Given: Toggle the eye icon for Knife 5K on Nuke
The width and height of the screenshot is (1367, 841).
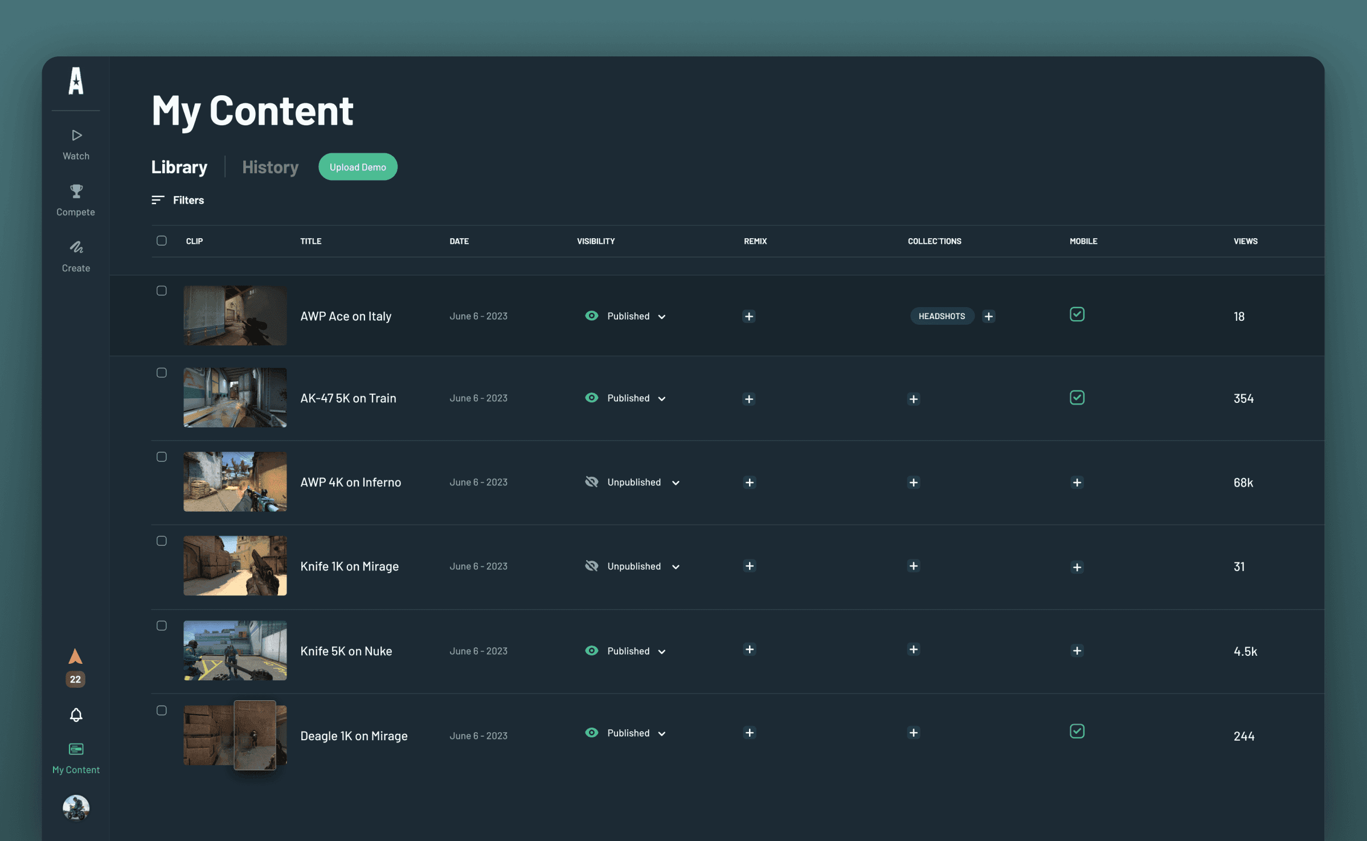Looking at the screenshot, I should (592, 651).
